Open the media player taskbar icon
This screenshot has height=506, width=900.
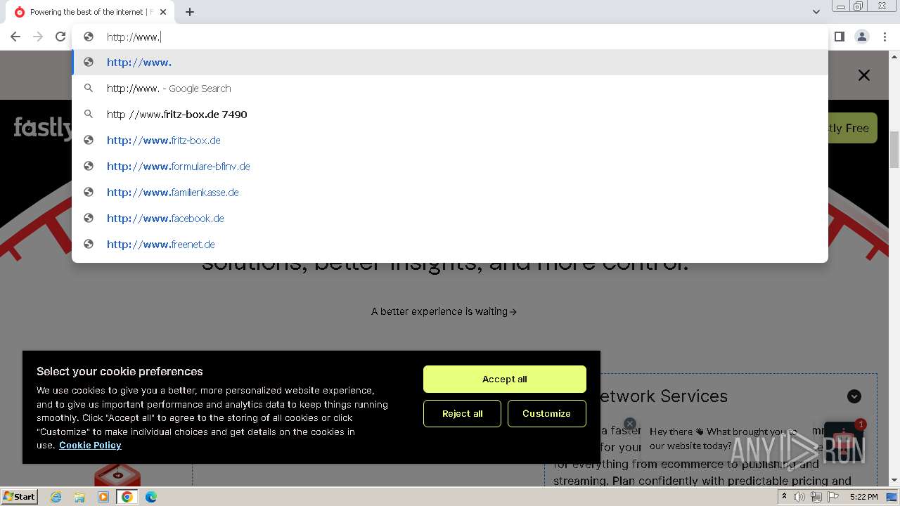tap(103, 497)
